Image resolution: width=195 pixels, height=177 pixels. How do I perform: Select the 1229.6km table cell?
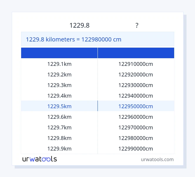[x=59, y=117]
